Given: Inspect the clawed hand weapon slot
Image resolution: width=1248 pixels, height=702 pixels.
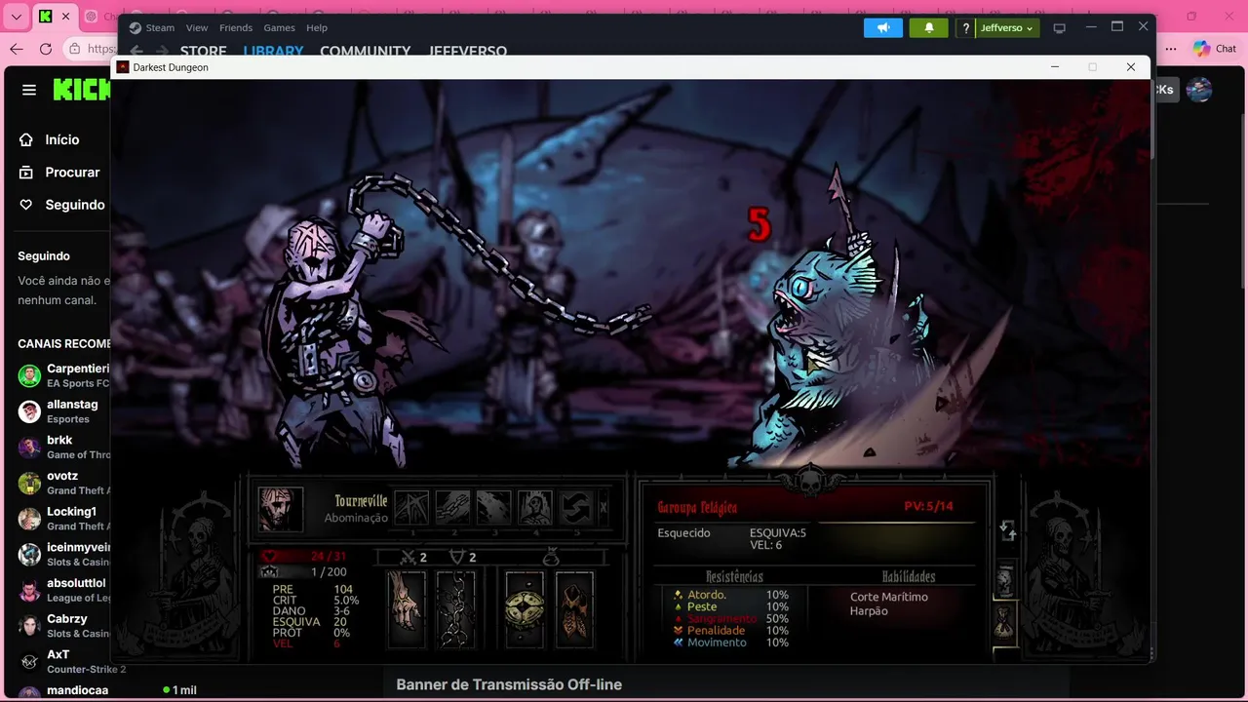Looking at the screenshot, I should (x=407, y=609).
